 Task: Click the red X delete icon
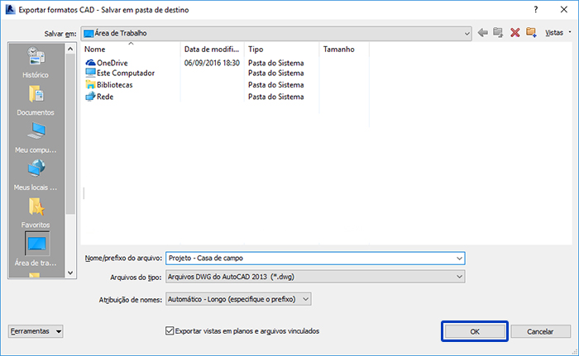514,33
